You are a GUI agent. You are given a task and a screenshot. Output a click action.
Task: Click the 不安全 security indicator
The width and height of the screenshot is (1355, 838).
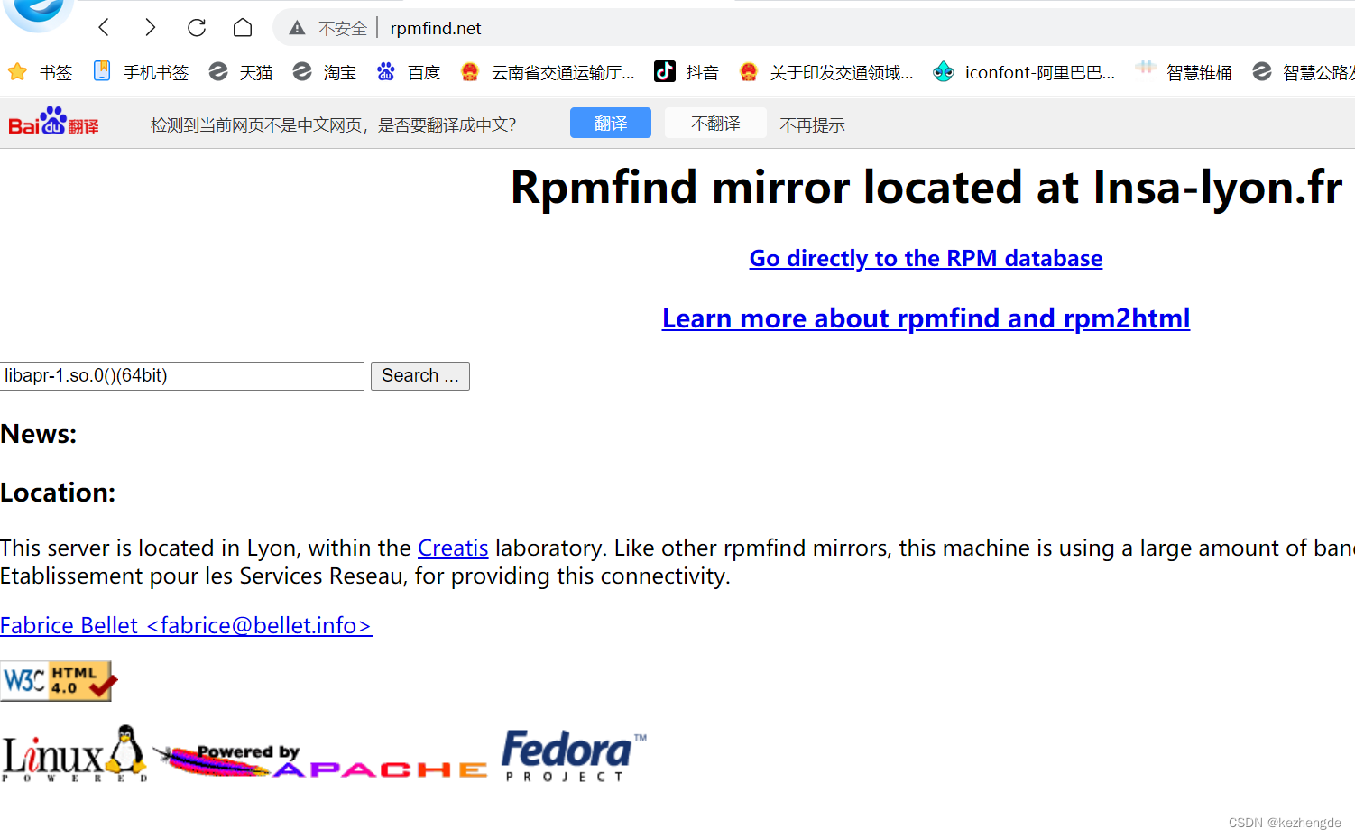(x=328, y=27)
